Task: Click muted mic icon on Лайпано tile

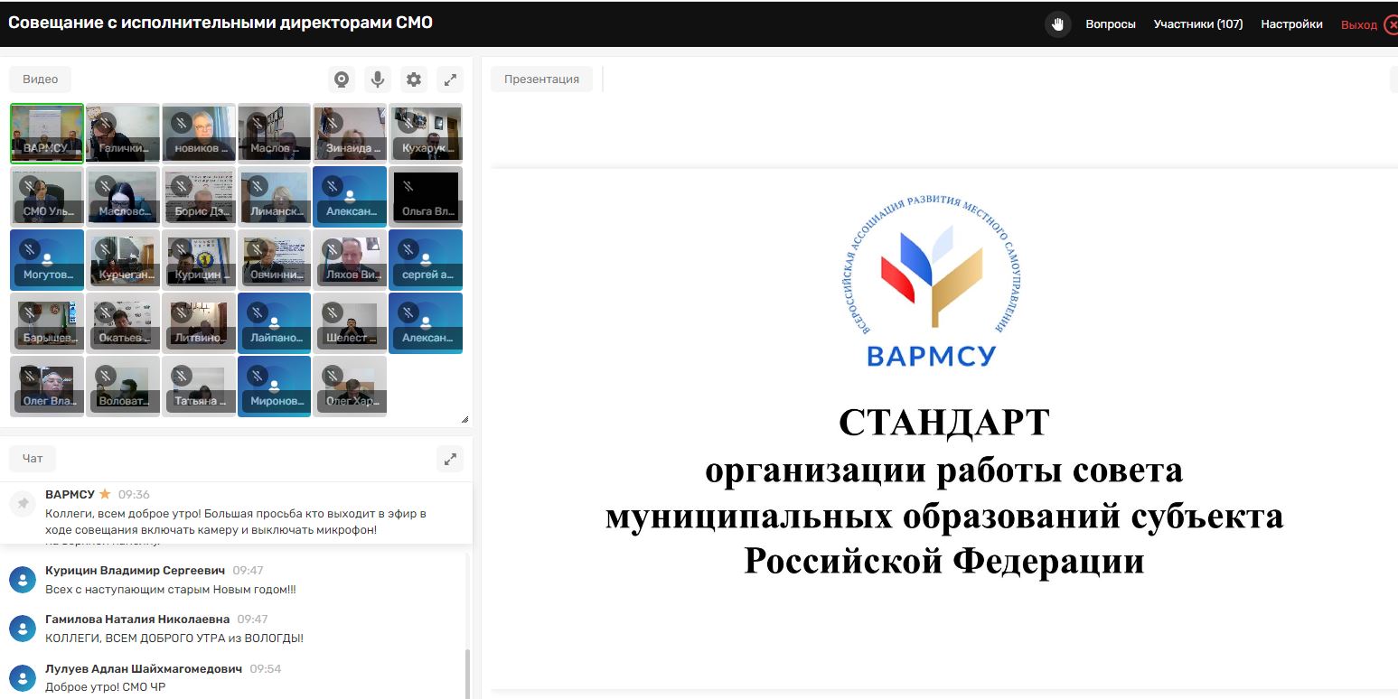Action: (258, 312)
